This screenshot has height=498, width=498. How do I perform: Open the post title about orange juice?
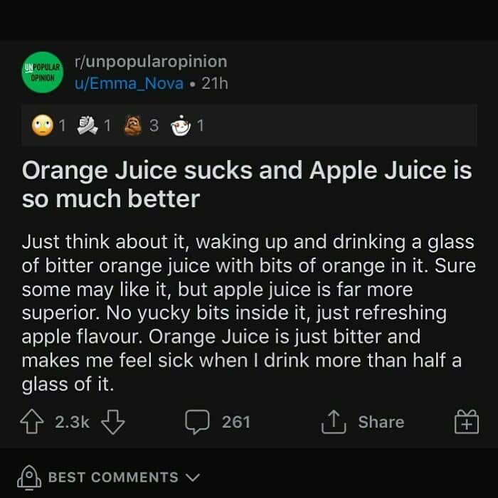pyautogui.click(x=247, y=184)
